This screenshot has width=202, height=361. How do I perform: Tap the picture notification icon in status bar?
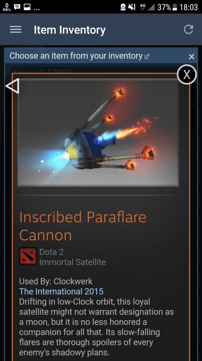pyautogui.click(x=27, y=7)
